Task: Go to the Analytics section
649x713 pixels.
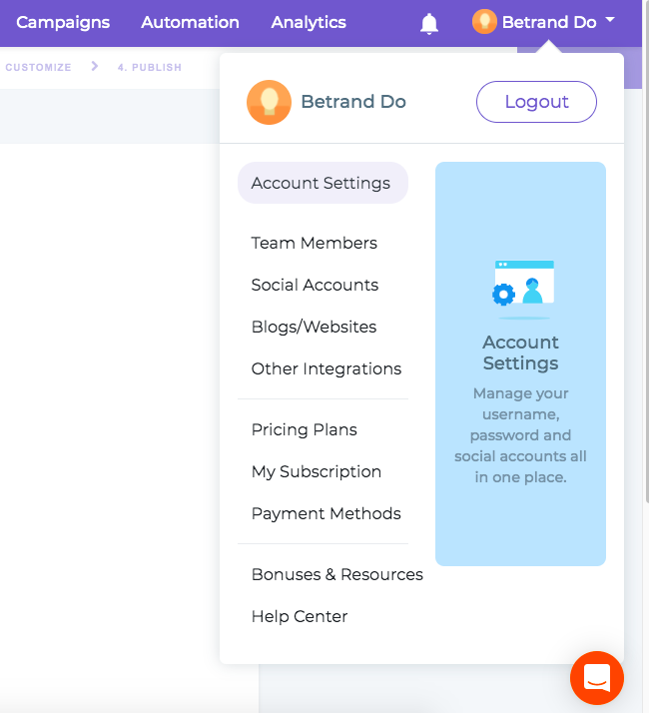Action: (309, 22)
